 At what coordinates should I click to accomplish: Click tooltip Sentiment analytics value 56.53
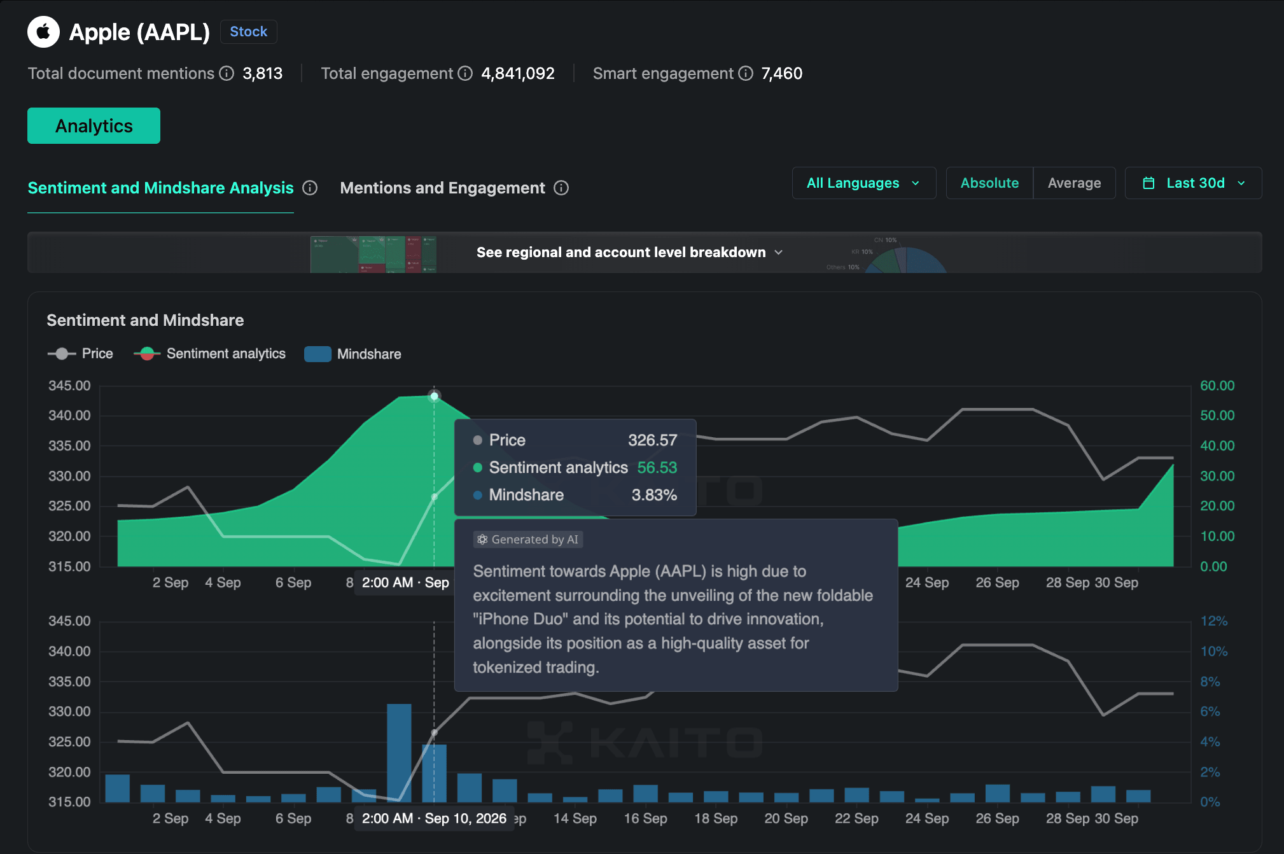(x=657, y=468)
